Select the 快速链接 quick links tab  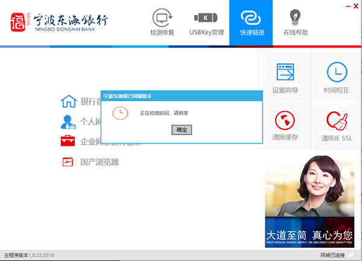click(251, 22)
